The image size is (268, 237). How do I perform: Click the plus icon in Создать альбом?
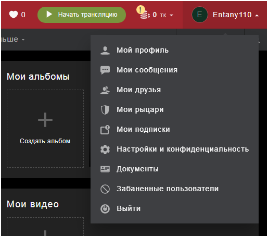click(x=45, y=120)
